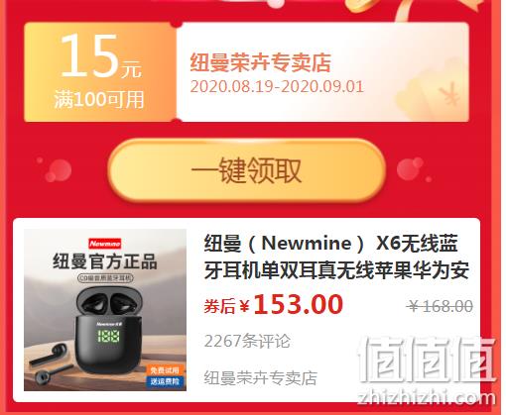This screenshot has width=506, height=415.
Task: Click the 值值值 zhizhizhi.com watermark
Action: (x=427, y=370)
